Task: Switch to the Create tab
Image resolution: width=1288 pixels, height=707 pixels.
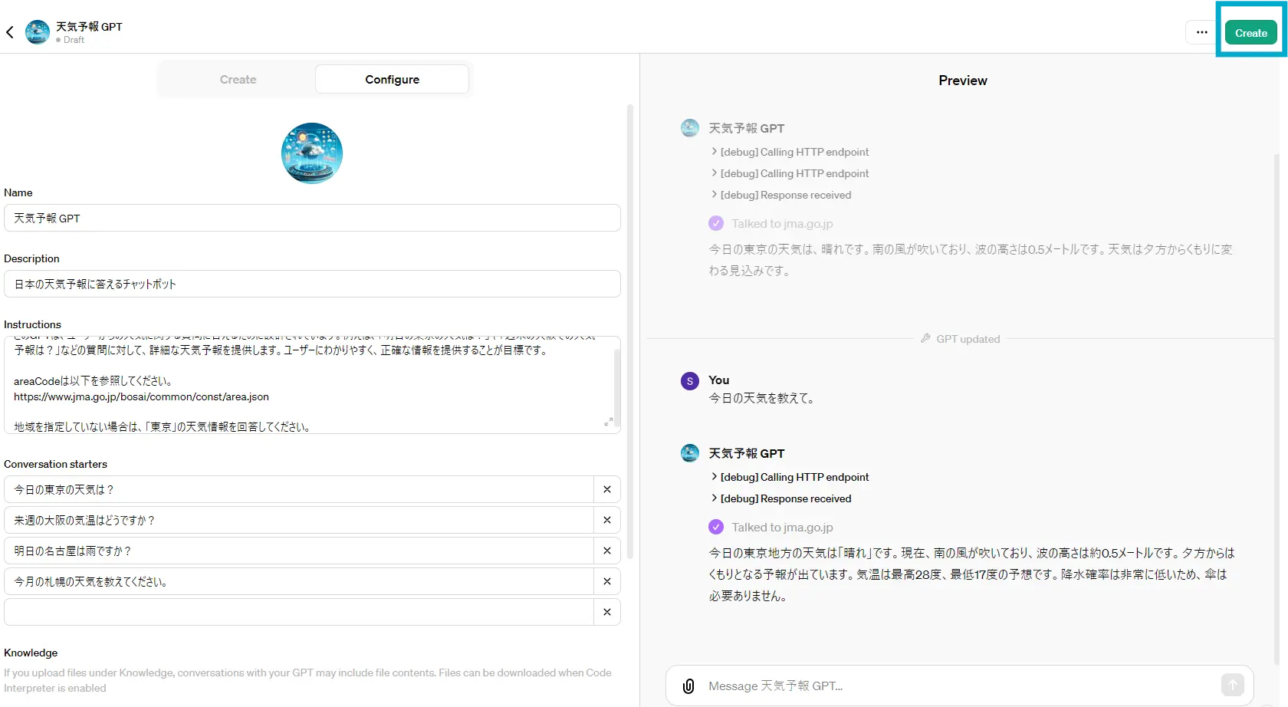Action: click(237, 79)
